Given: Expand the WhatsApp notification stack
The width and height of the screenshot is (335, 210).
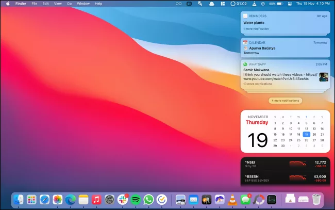Looking at the screenshot, I should (285, 74).
